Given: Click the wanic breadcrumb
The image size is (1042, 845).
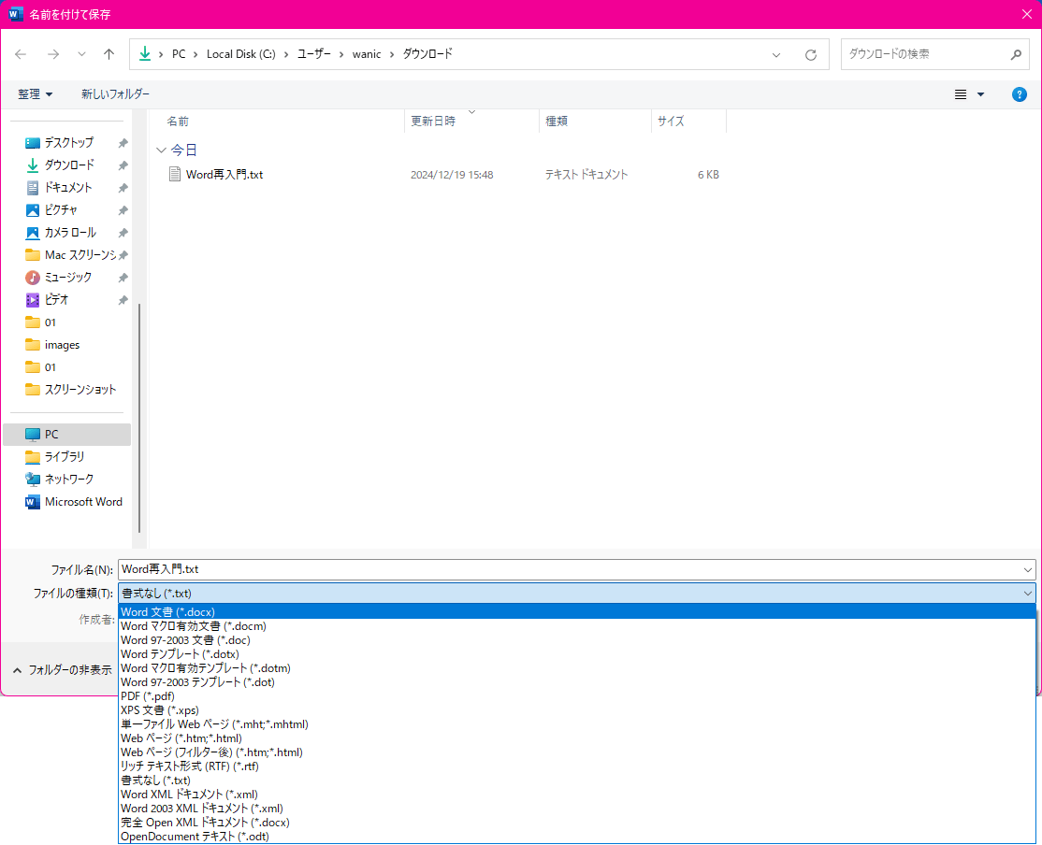Looking at the screenshot, I should tap(367, 54).
